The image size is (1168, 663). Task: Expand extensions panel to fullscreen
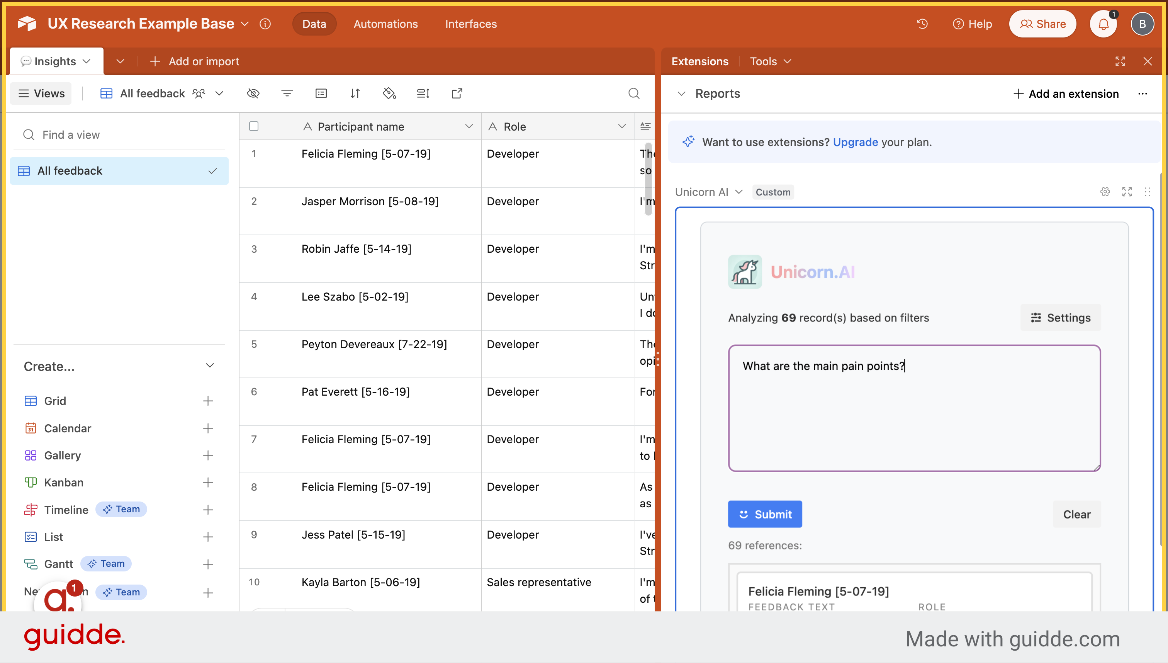coord(1120,61)
